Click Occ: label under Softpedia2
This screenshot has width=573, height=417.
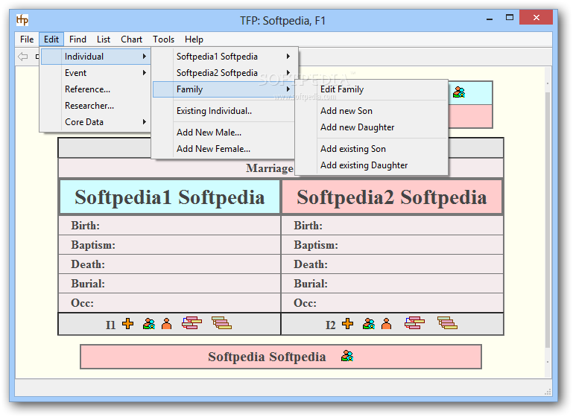click(306, 303)
